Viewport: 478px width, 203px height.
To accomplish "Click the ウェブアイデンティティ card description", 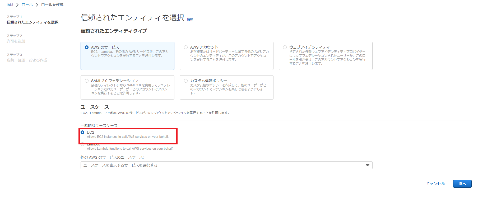I will [x=327, y=58].
